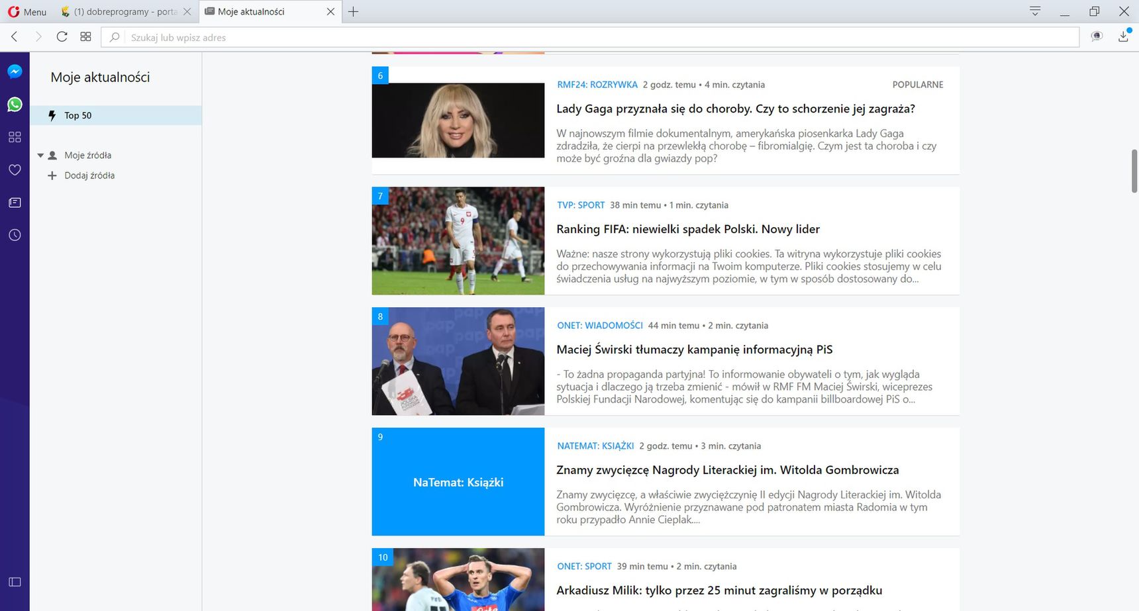This screenshot has height=611, width=1139.
Task: Go back to previous page
Action: point(15,37)
